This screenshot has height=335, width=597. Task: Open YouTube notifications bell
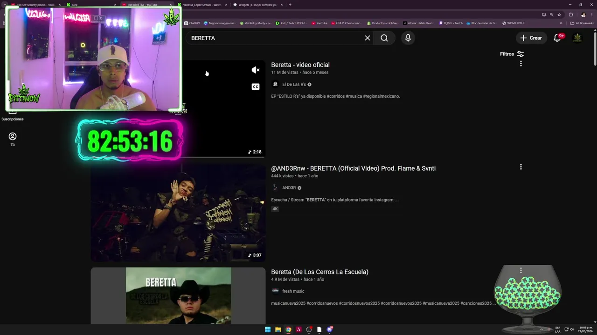(x=557, y=38)
